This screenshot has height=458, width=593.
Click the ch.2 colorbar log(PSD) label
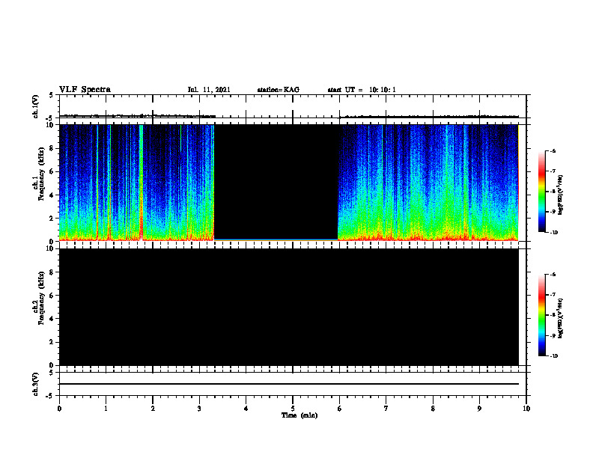click(561, 318)
